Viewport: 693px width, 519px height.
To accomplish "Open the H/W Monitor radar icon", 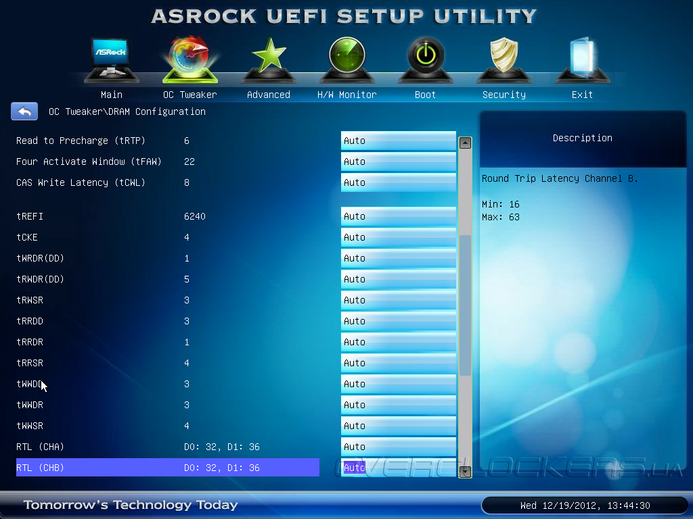I will tap(347, 59).
